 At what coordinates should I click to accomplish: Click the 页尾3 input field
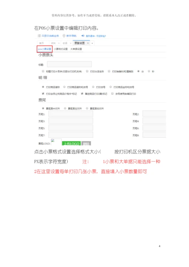[x=71, y=120]
